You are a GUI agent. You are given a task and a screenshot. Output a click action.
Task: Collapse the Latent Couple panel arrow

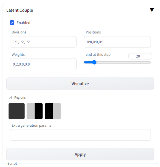tap(152, 10)
